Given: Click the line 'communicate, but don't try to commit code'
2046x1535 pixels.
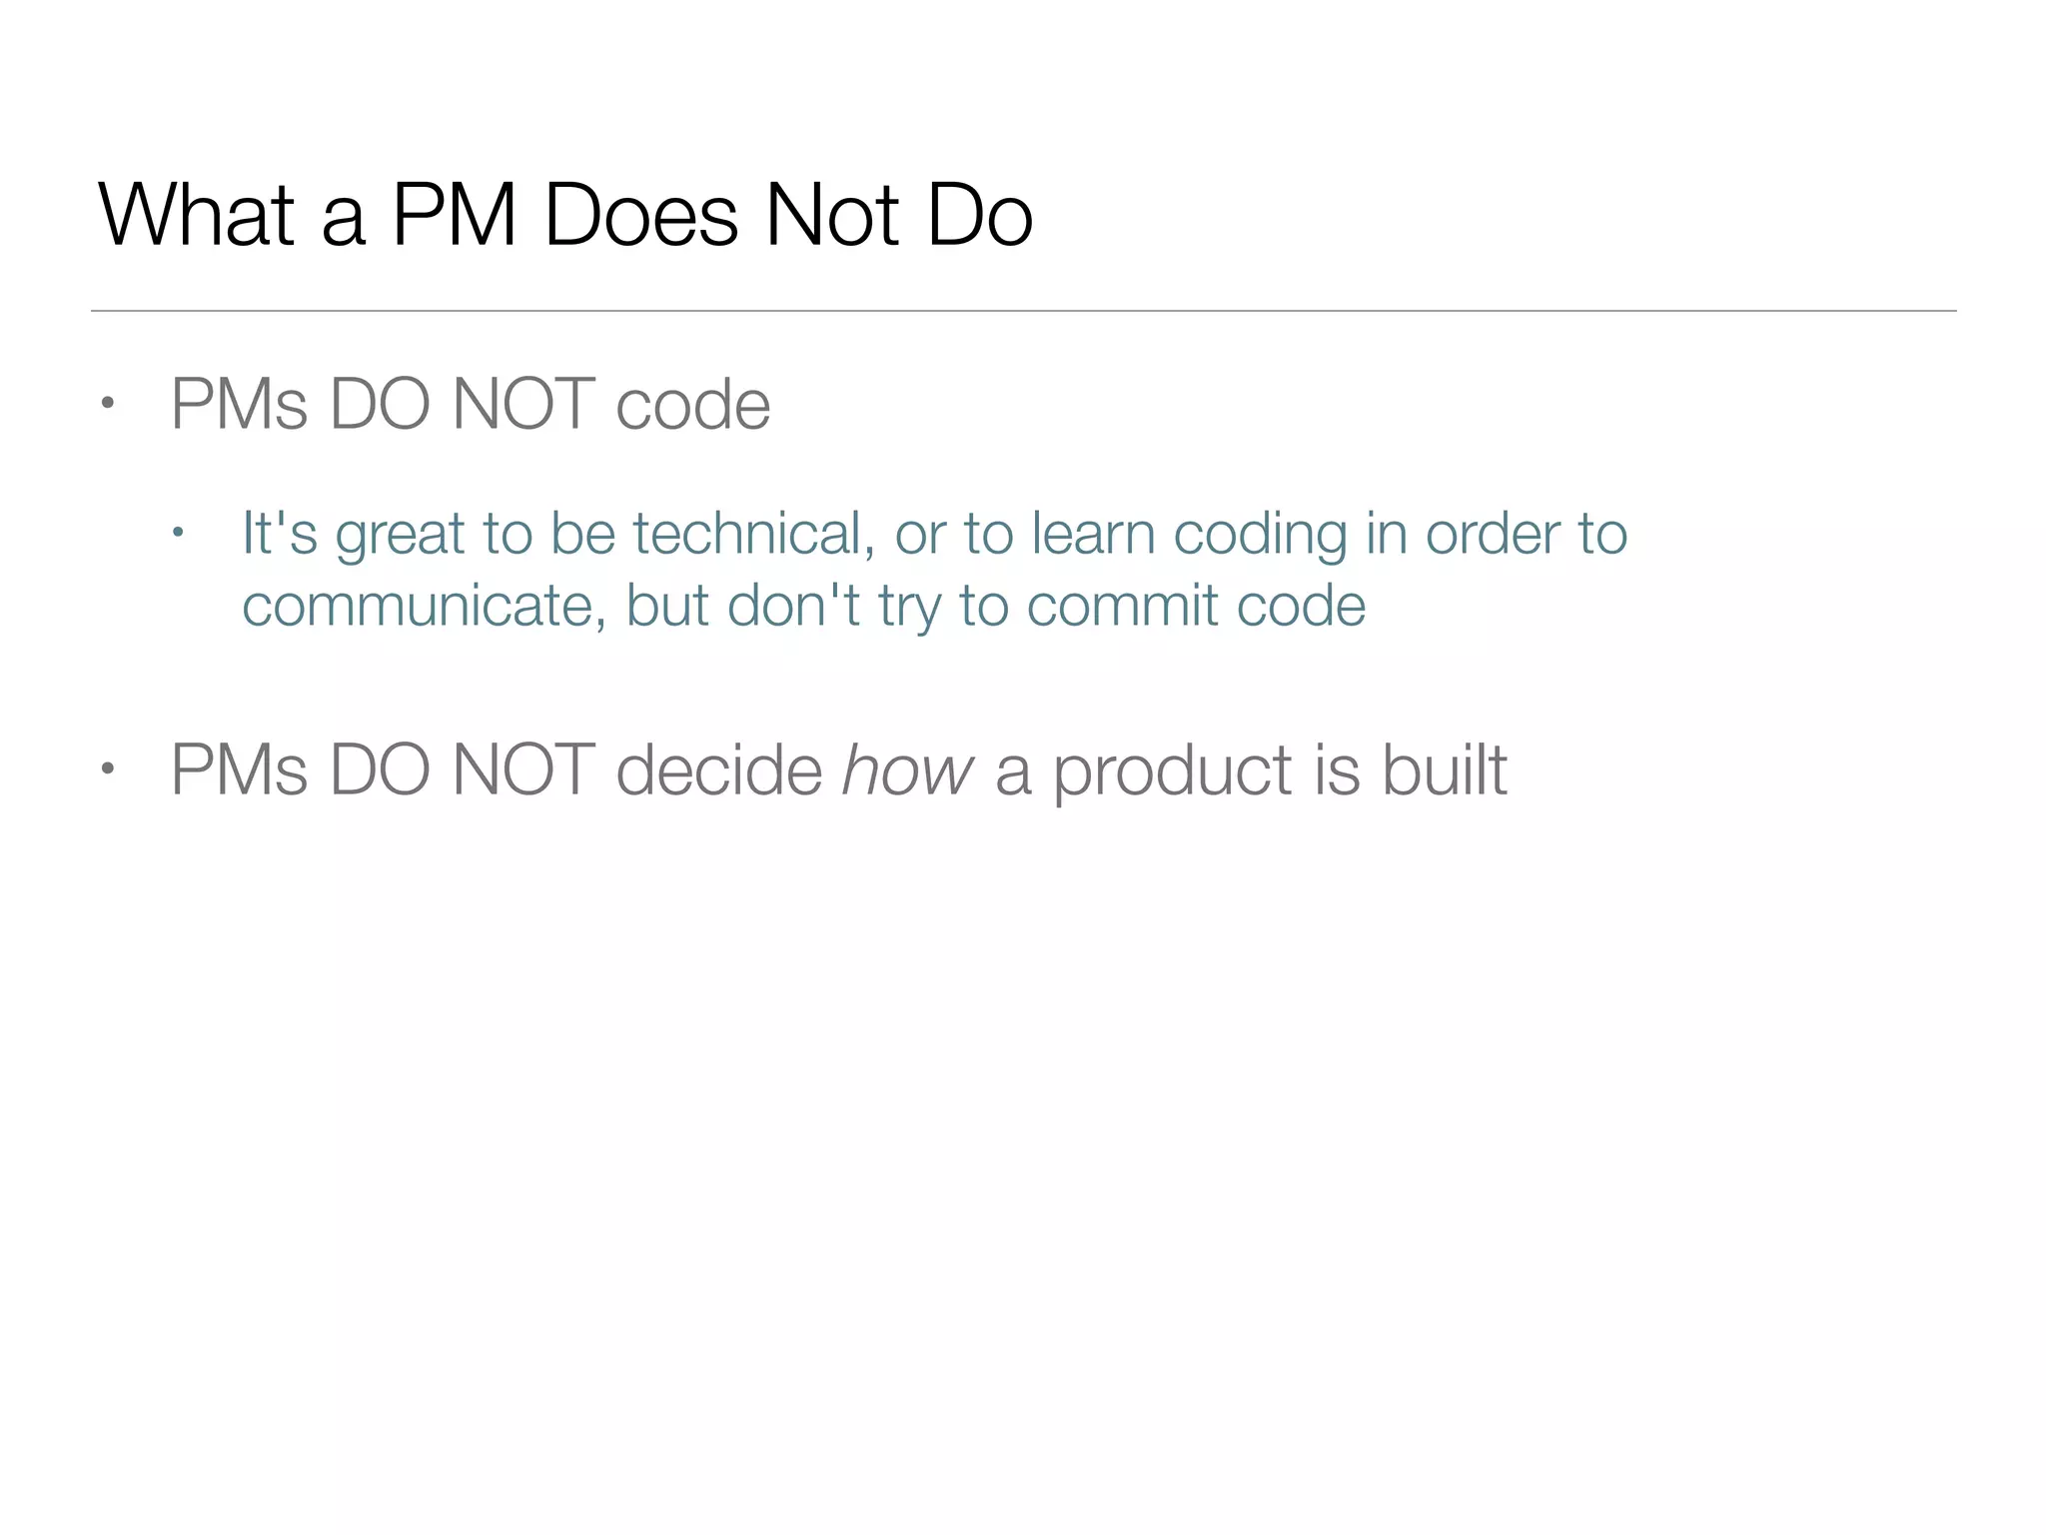Looking at the screenshot, I should (x=803, y=606).
